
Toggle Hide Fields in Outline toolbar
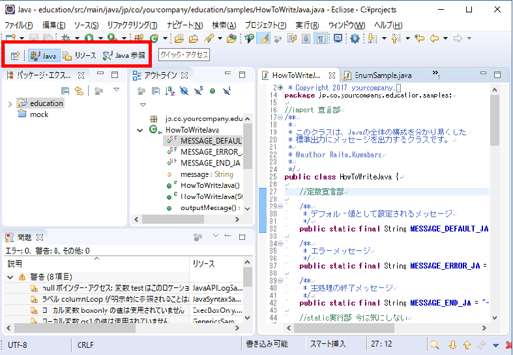point(184,90)
